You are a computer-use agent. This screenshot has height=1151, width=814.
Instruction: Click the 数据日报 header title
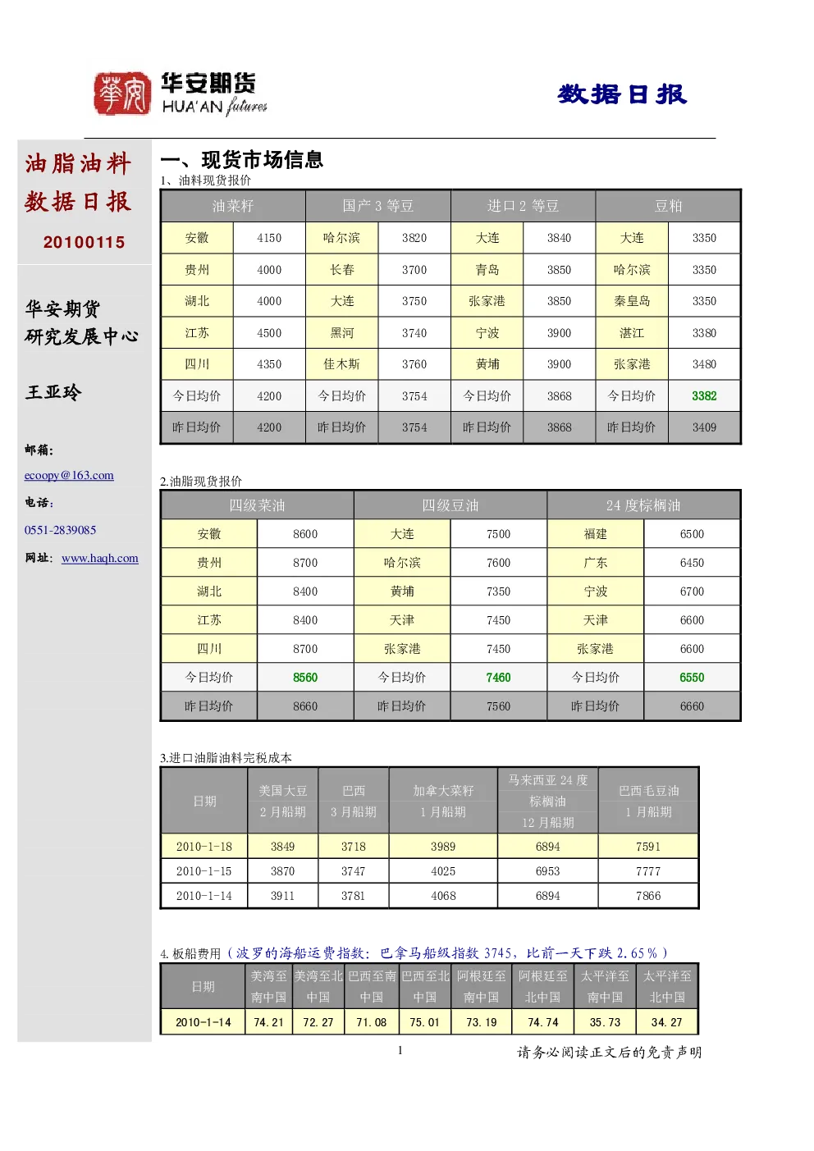pyautogui.click(x=622, y=94)
